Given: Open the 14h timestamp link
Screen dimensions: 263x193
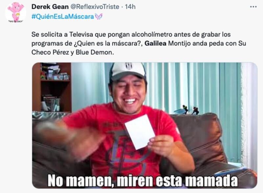Looking at the screenshot, I should (130, 7).
